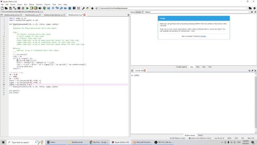
Task: Switch to the Plots tab
Action: pos(198,67)
